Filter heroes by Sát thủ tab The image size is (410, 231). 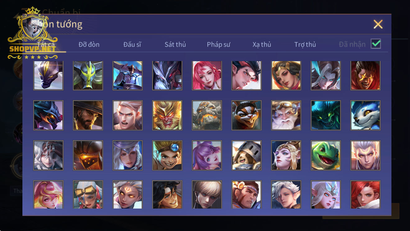coord(175,44)
